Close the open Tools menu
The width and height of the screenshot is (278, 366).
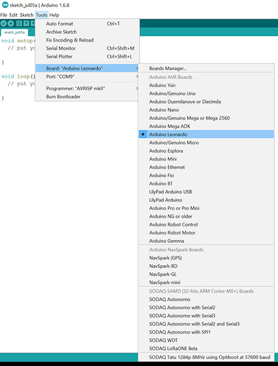coord(42,15)
